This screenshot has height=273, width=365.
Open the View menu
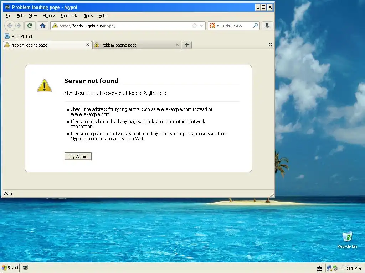tap(33, 16)
